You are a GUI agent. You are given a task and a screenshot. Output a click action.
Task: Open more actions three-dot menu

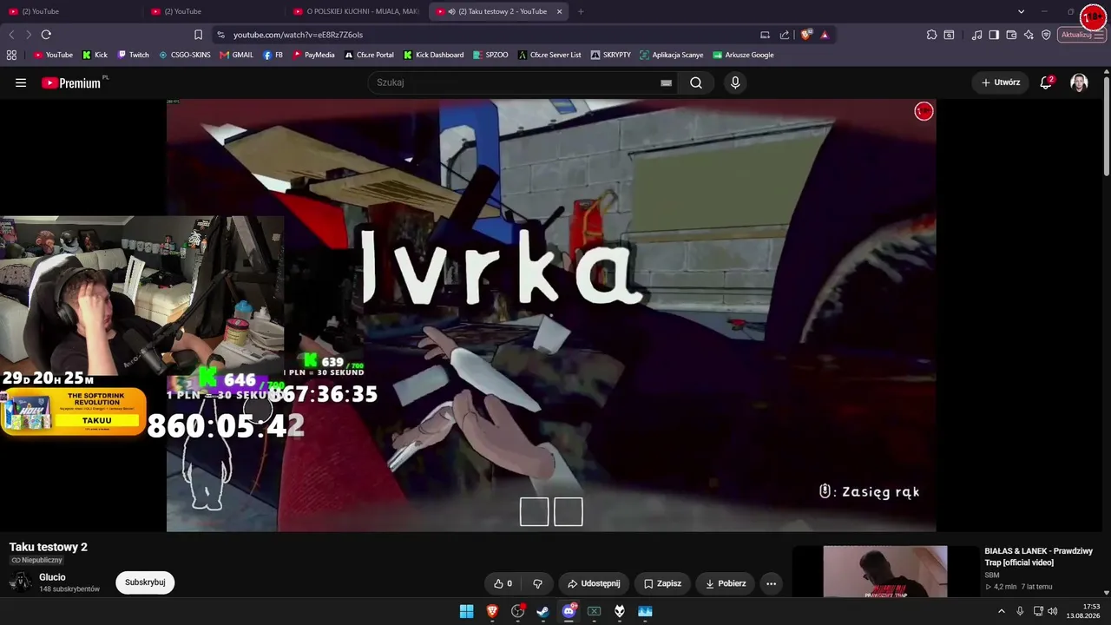(x=771, y=583)
